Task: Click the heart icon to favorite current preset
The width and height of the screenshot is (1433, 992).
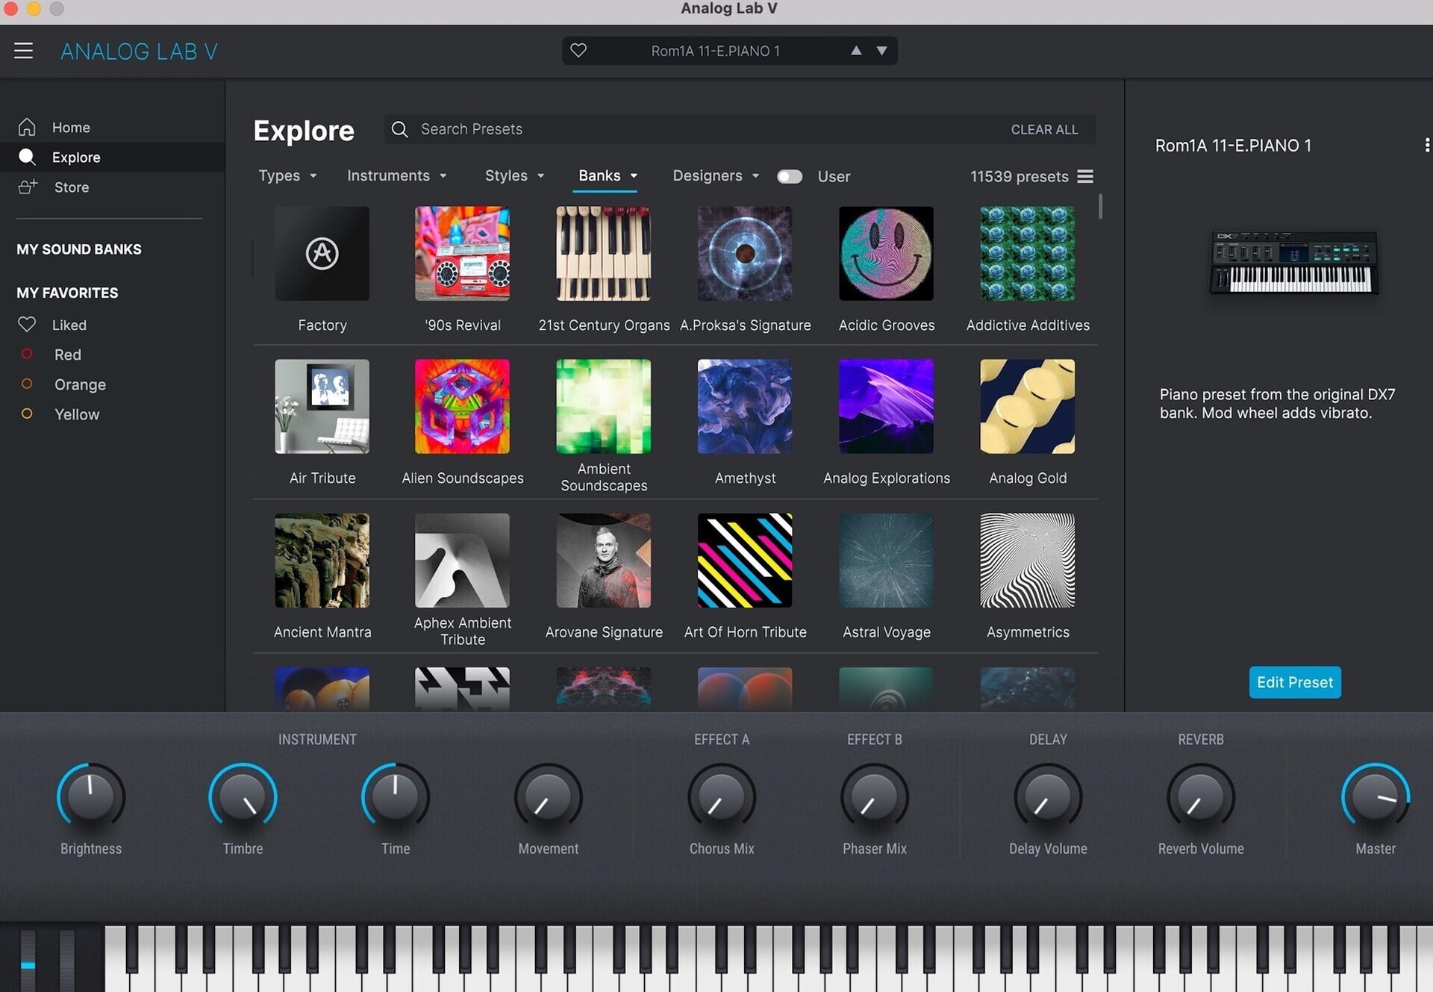Action: [x=578, y=50]
